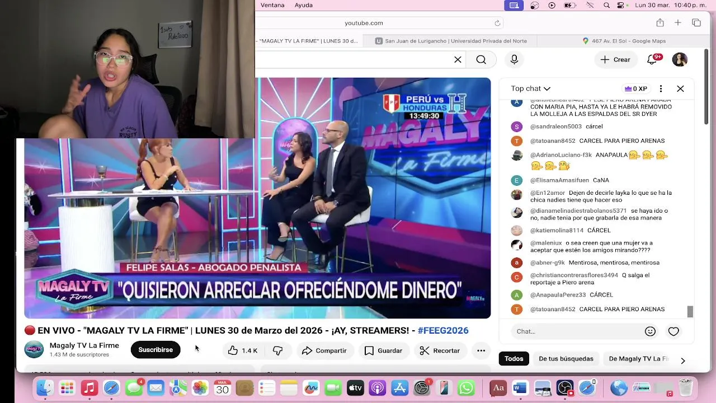The width and height of the screenshot is (716, 403).
Task: Click the Suscribirse button
Action: tap(156, 350)
